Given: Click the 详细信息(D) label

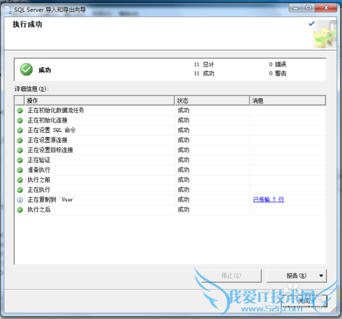Looking at the screenshot, I should point(31,89).
